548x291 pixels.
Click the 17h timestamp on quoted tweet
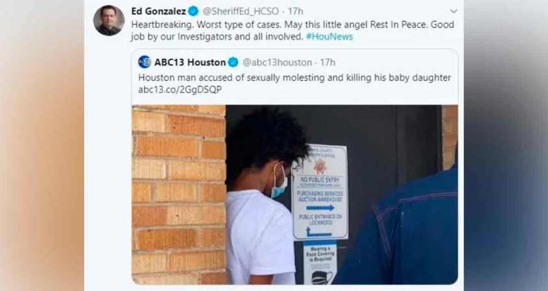pos(328,62)
